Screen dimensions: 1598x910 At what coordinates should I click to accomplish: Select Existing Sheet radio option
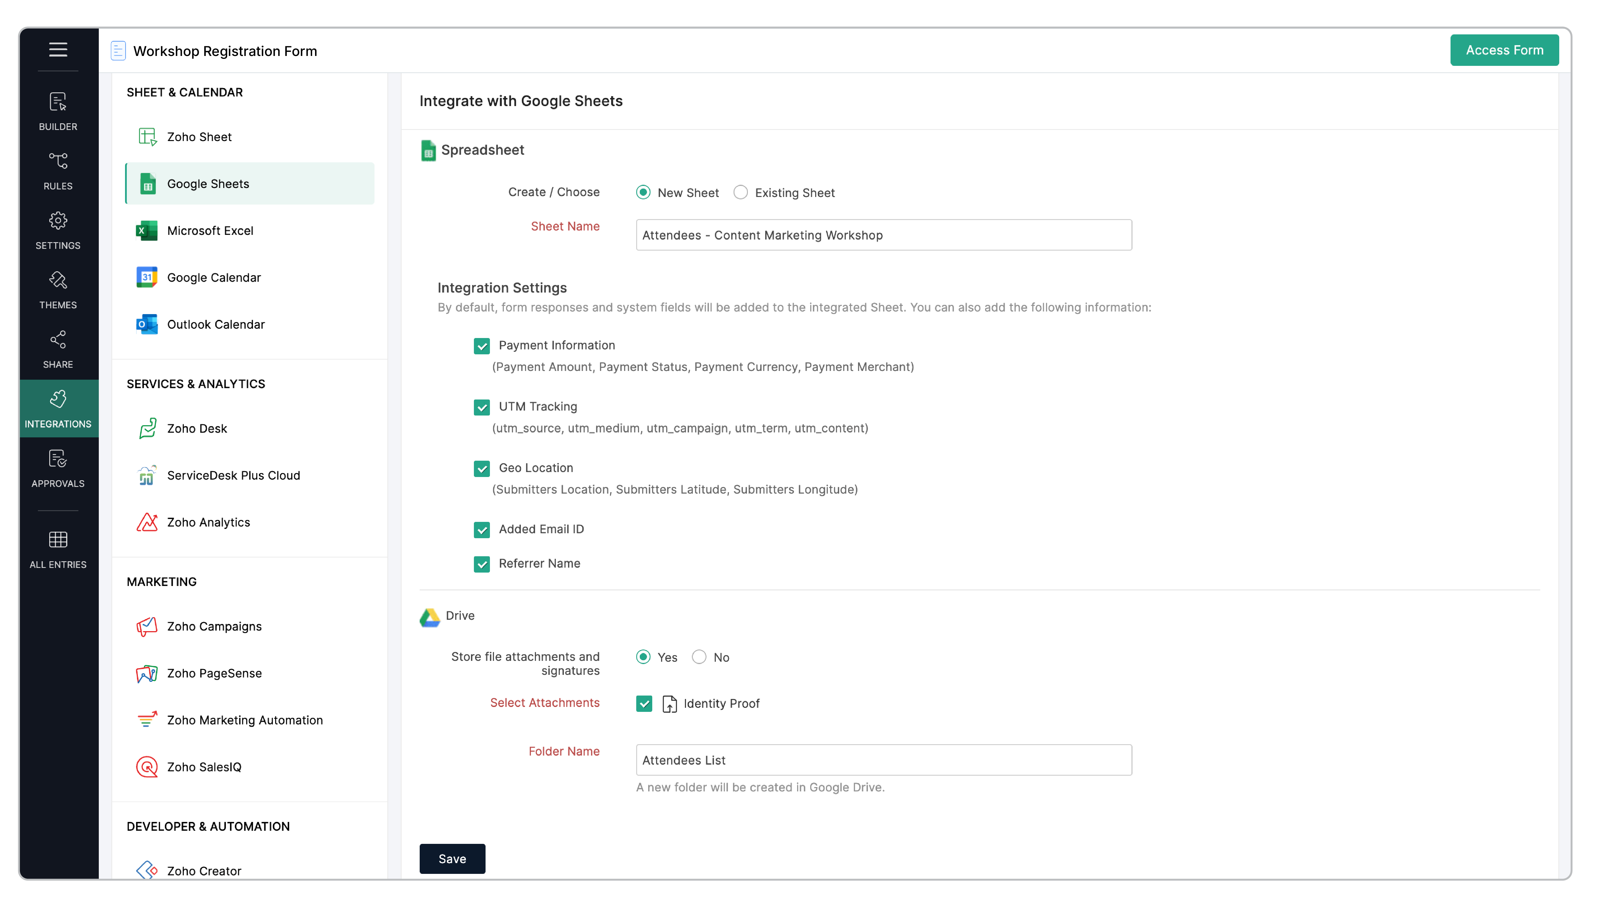pos(741,193)
